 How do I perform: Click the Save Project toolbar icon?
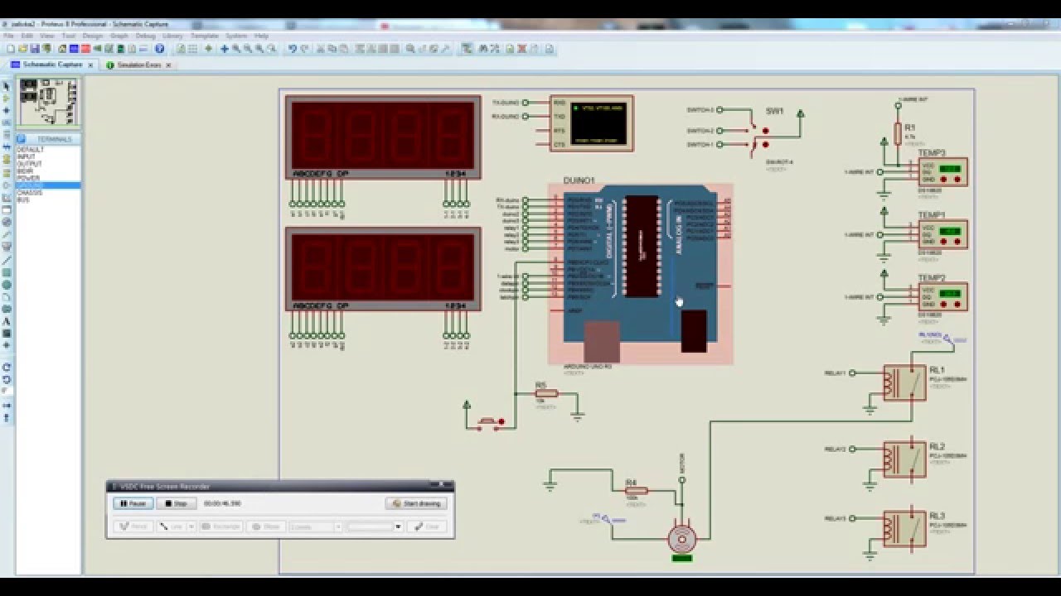[x=34, y=49]
